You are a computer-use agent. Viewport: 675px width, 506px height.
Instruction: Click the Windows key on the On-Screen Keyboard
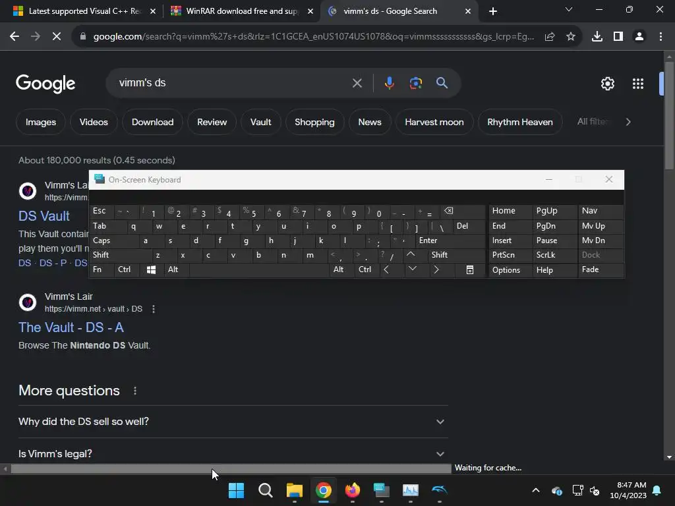(x=151, y=269)
